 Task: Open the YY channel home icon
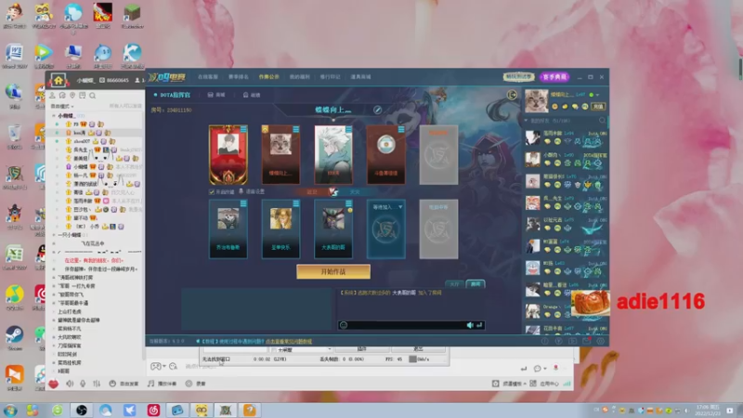click(x=59, y=80)
